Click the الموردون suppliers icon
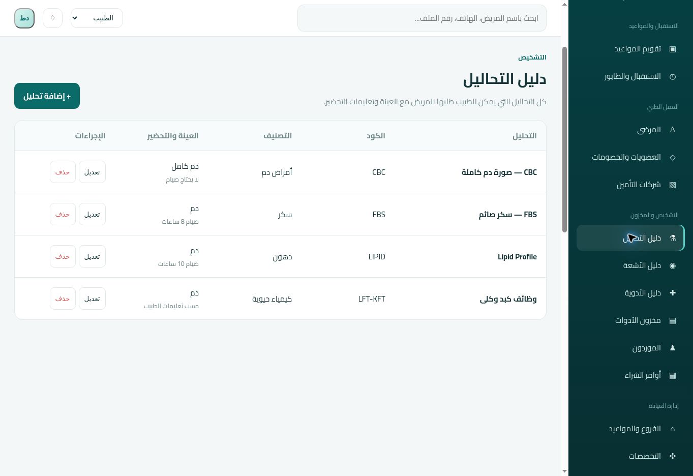The image size is (693, 476). (x=673, y=348)
